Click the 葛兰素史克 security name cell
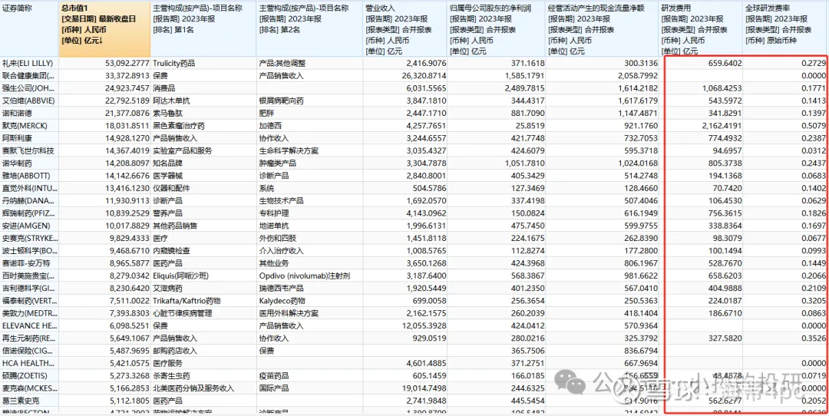The image size is (829, 416). click(21, 401)
